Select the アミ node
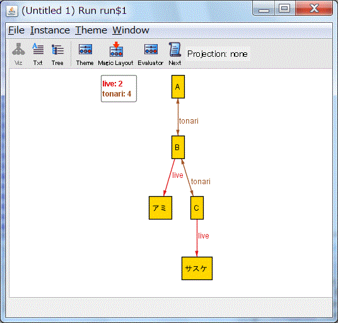Viewport: 338px width, 323px height. pos(160,208)
